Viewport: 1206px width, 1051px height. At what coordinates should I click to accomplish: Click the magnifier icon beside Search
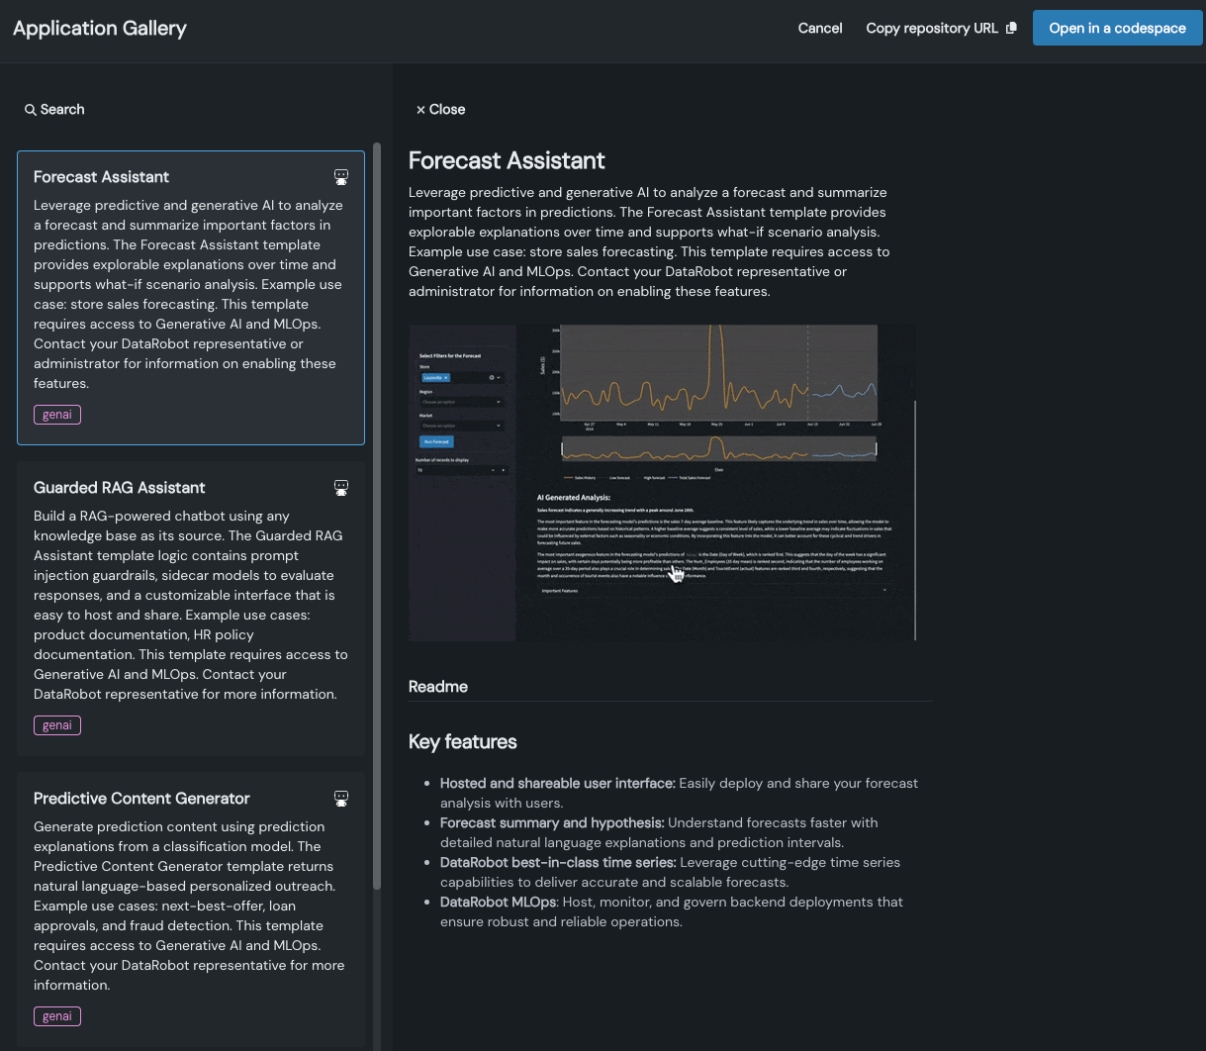click(x=31, y=110)
